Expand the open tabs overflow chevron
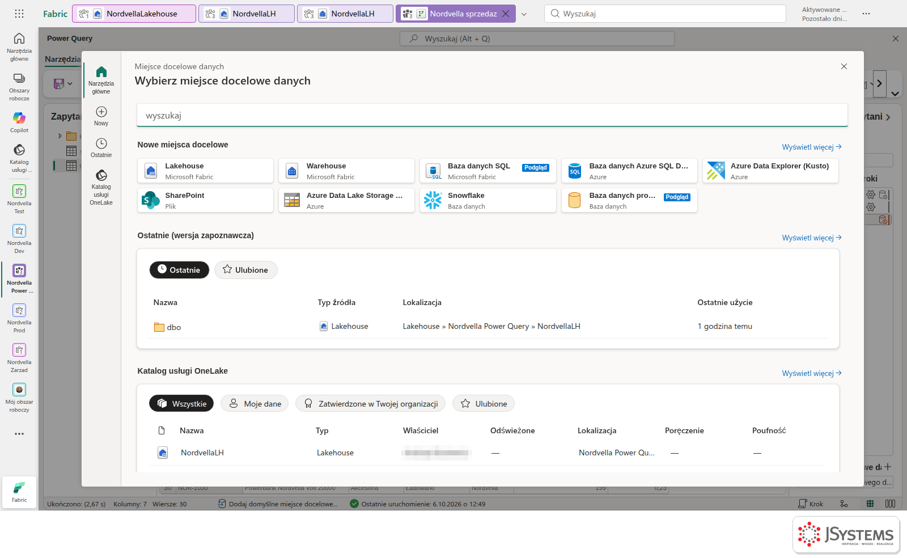 click(x=524, y=14)
